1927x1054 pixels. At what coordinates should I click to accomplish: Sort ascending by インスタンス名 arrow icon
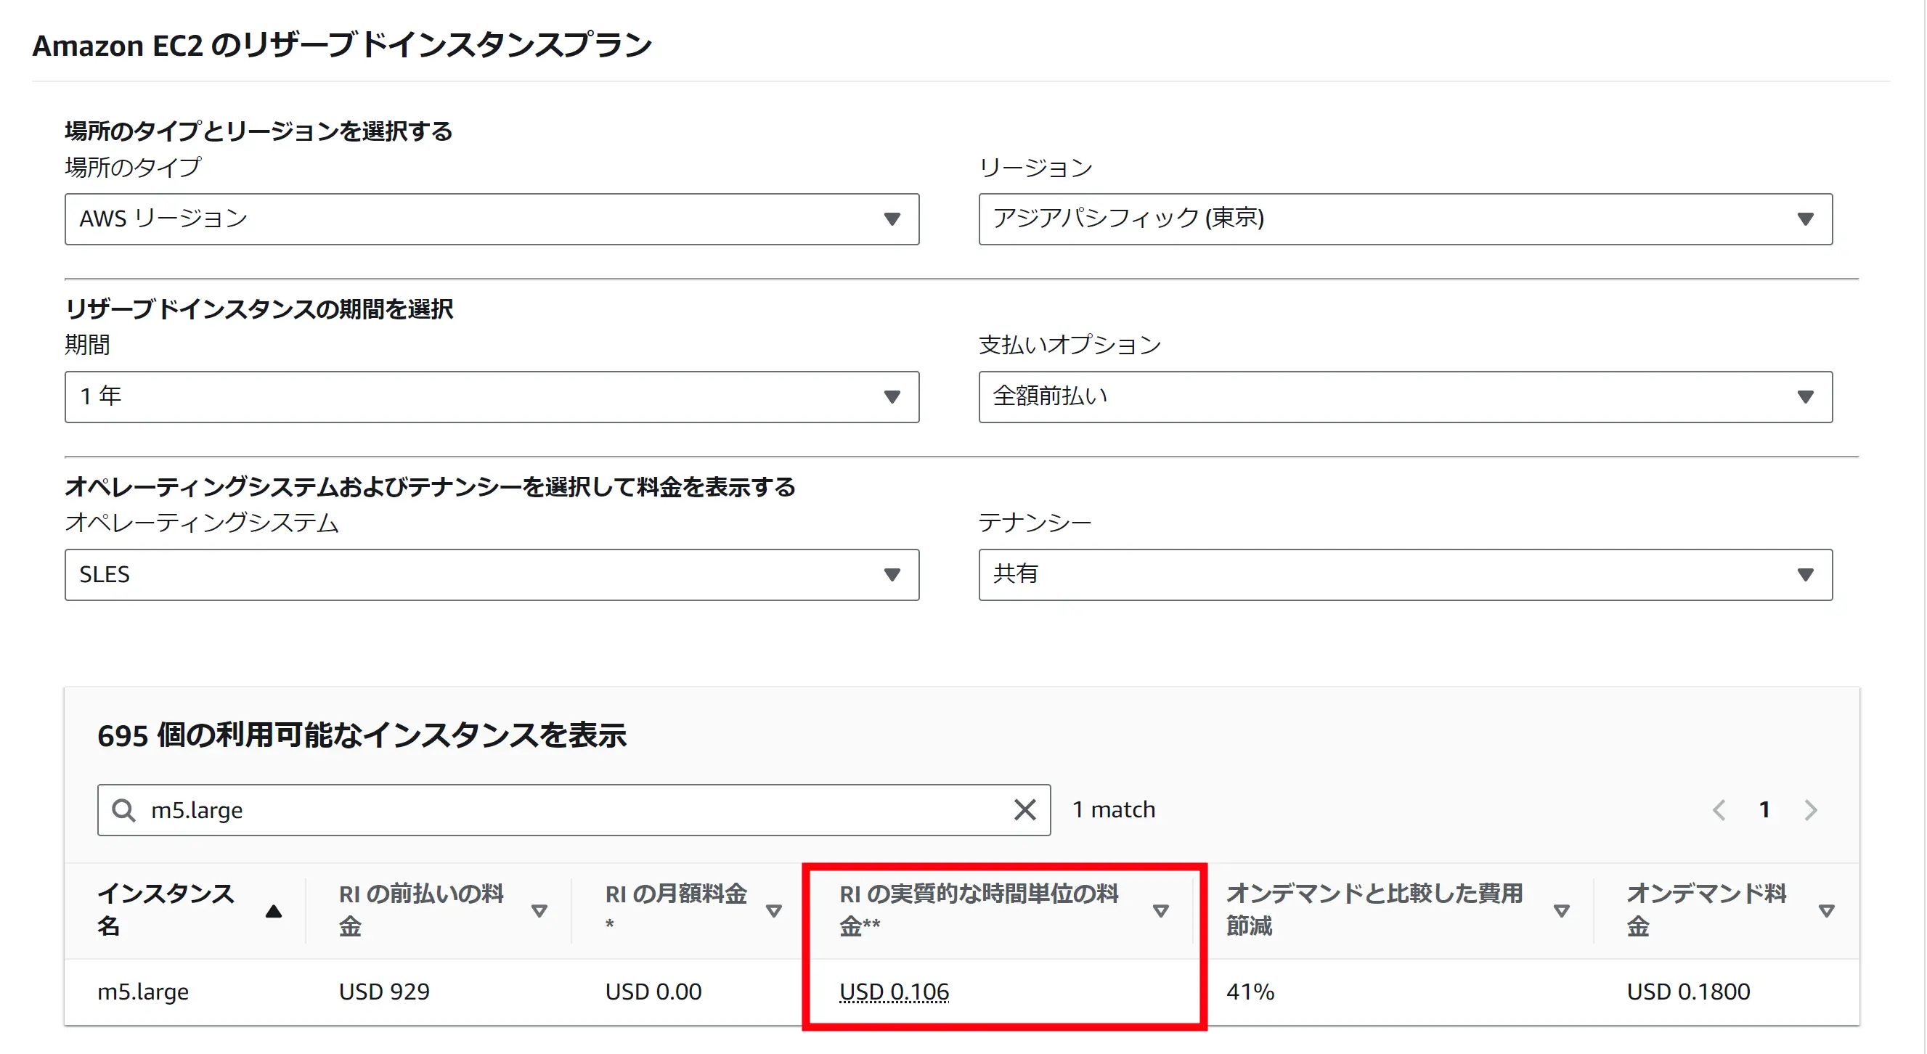274,911
